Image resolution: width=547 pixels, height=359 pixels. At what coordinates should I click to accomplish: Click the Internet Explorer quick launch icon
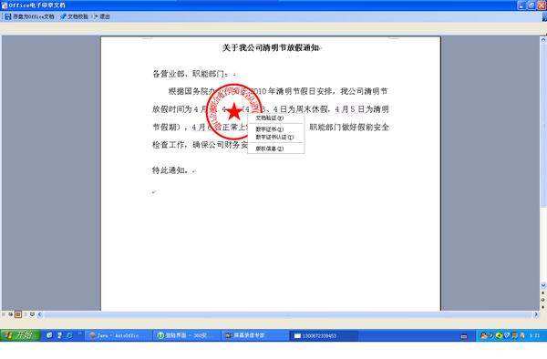[x=69, y=335]
